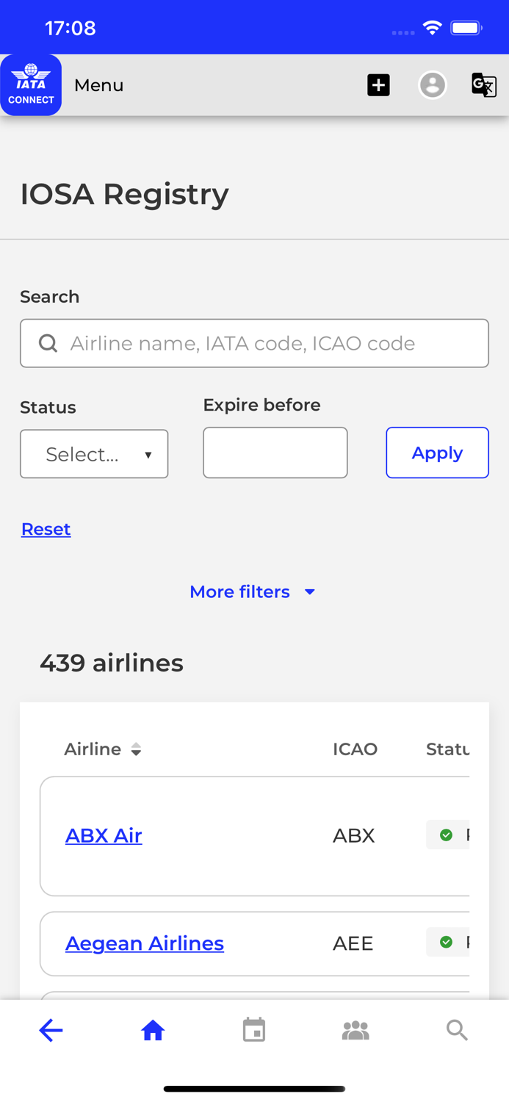Expand the More filters section
The width and height of the screenshot is (509, 1102).
(x=253, y=591)
